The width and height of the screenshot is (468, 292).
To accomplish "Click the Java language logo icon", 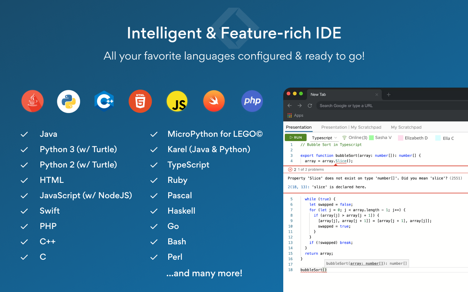I will pyautogui.click(x=32, y=101).
